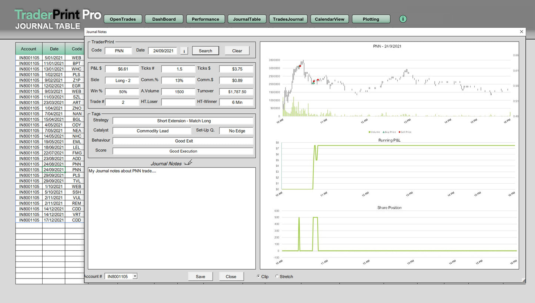
Task: Click the Buy Price legend entry
Action: pyautogui.click(x=389, y=132)
